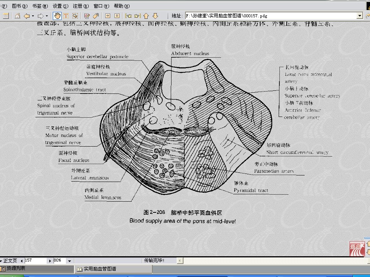Image resolution: width=370 pixels, height=277 pixels.
Task: Click the bookmark tag icon
Action: 96,16
